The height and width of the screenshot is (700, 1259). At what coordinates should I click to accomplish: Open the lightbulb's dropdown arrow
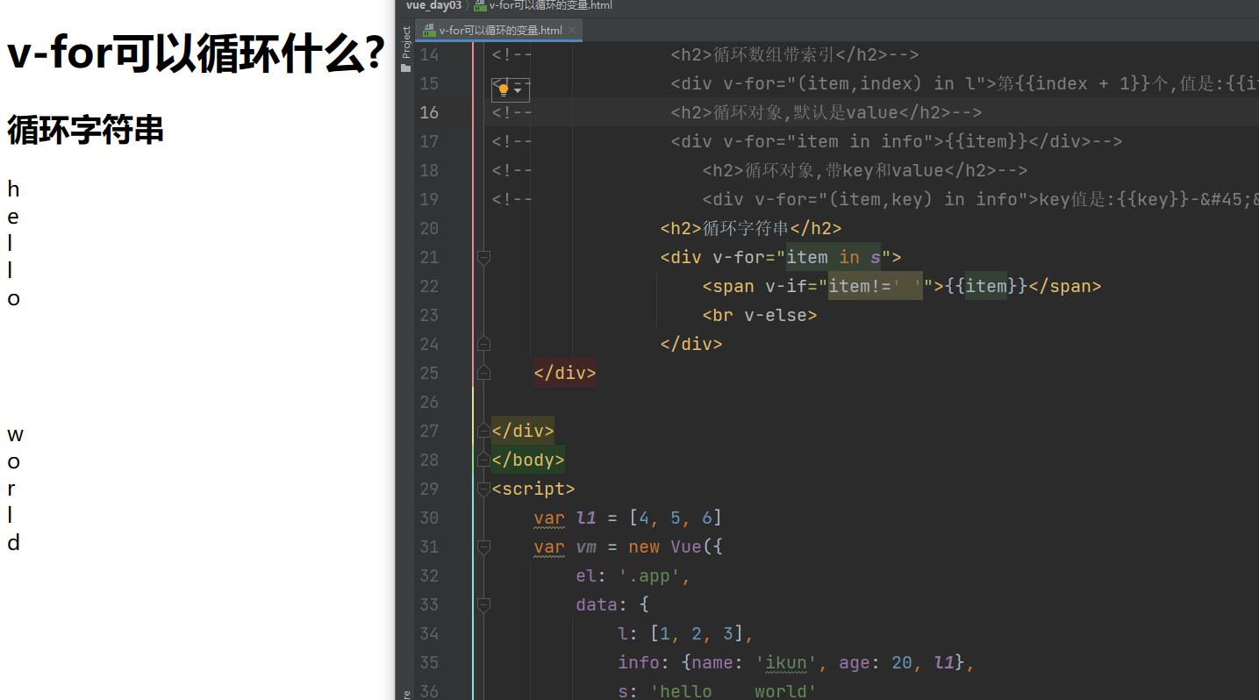point(518,90)
